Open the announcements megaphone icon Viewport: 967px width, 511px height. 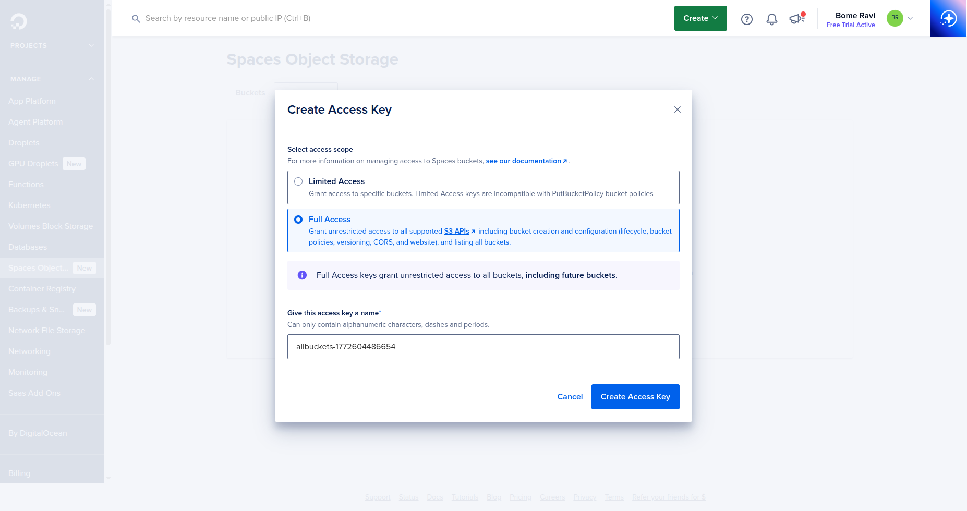[x=796, y=18]
